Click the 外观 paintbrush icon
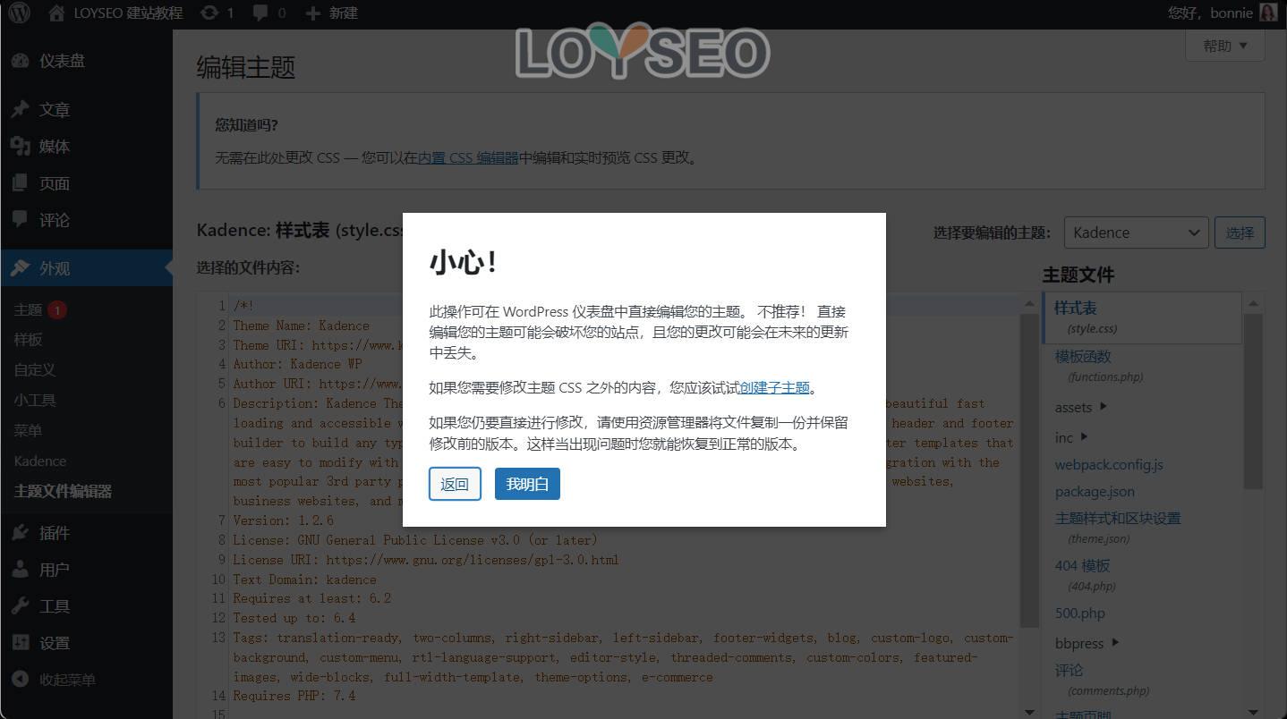Viewport: 1287px width, 719px height. [x=20, y=267]
